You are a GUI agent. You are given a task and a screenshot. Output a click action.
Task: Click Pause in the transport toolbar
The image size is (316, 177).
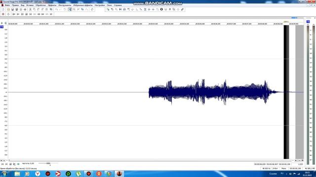(22, 14)
